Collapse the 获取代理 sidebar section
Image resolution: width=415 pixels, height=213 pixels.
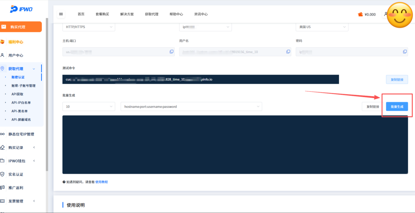coord(34,69)
